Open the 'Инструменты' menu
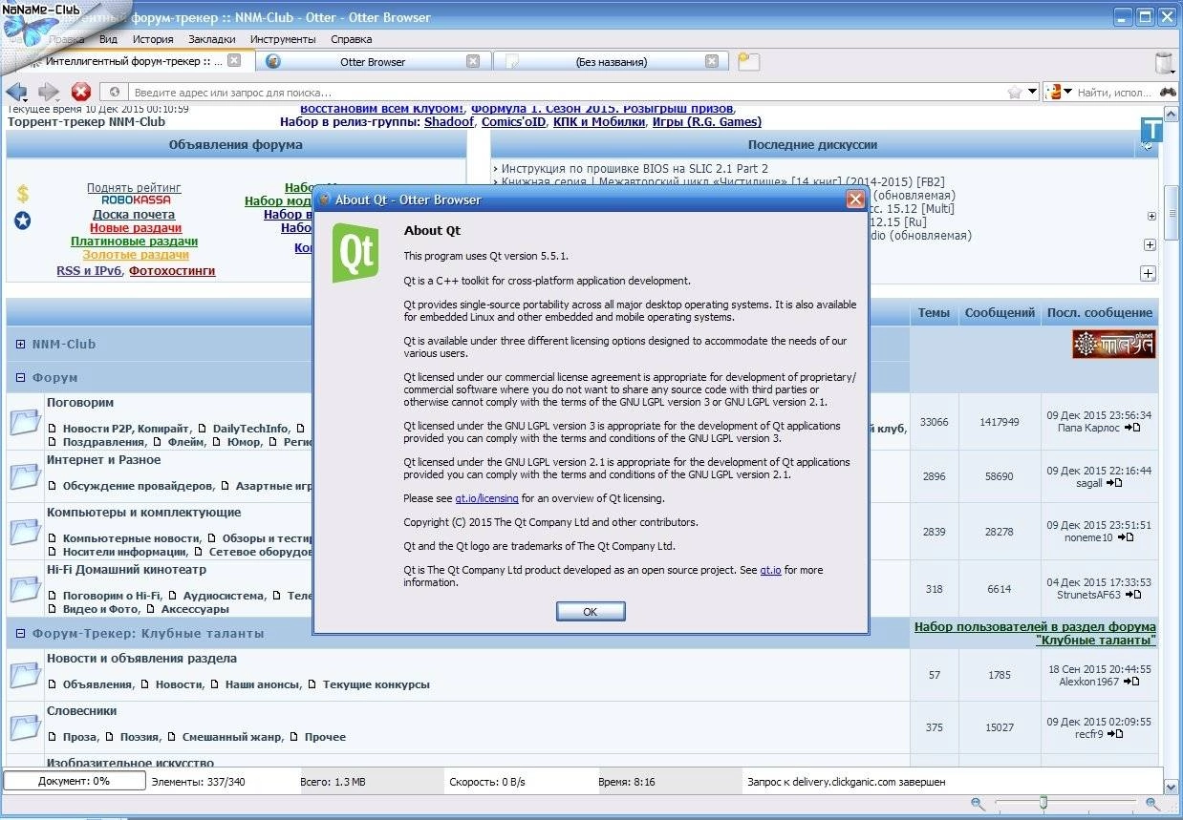Viewport: 1183px width, 820px height. tap(283, 39)
